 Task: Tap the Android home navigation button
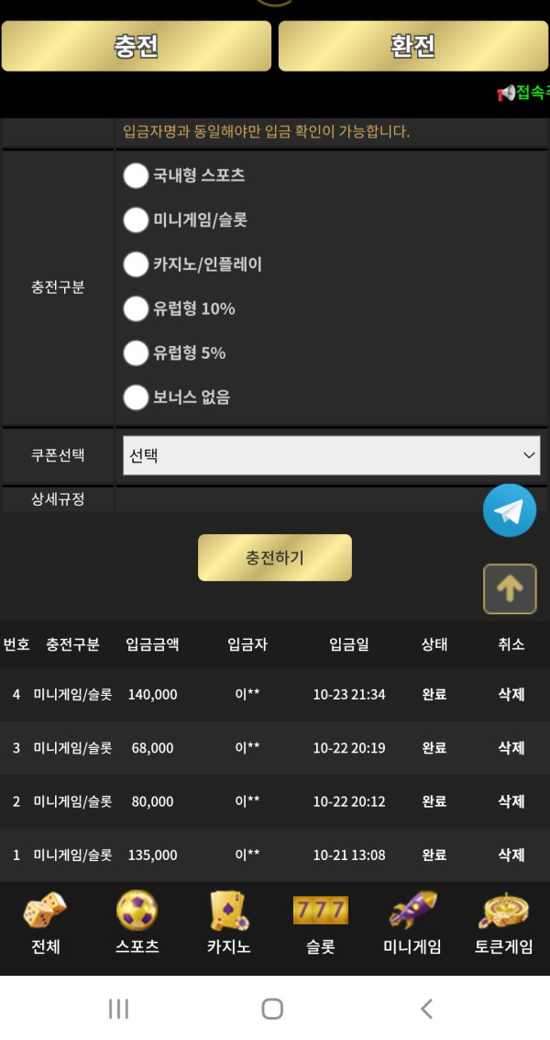click(272, 1009)
